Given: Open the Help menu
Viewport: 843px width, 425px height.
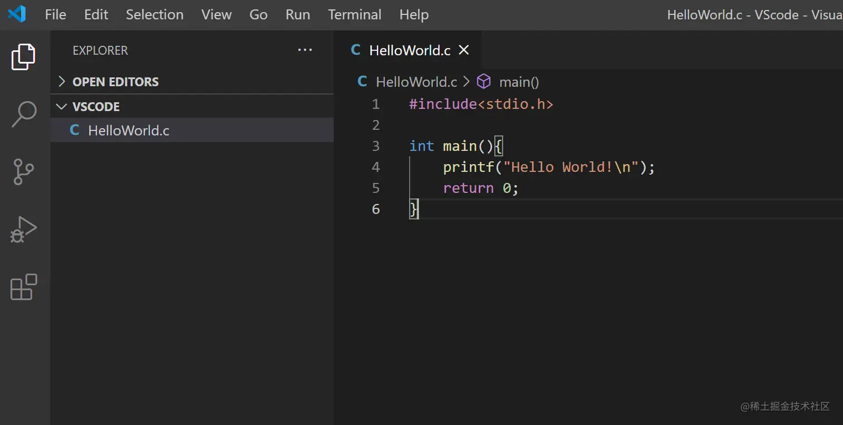Looking at the screenshot, I should [414, 14].
